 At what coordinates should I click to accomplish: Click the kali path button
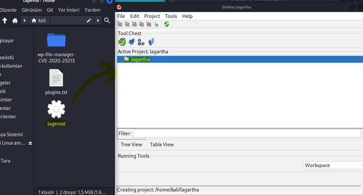pyautogui.click(x=39, y=20)
